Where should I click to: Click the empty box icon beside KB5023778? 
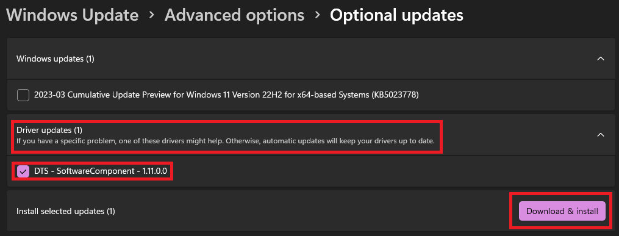point(23,95)
